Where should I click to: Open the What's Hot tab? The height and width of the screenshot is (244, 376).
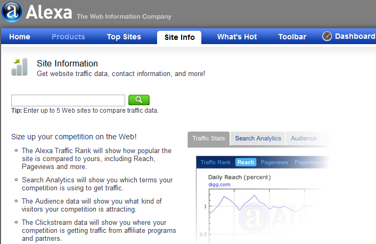tap(237, 37)
